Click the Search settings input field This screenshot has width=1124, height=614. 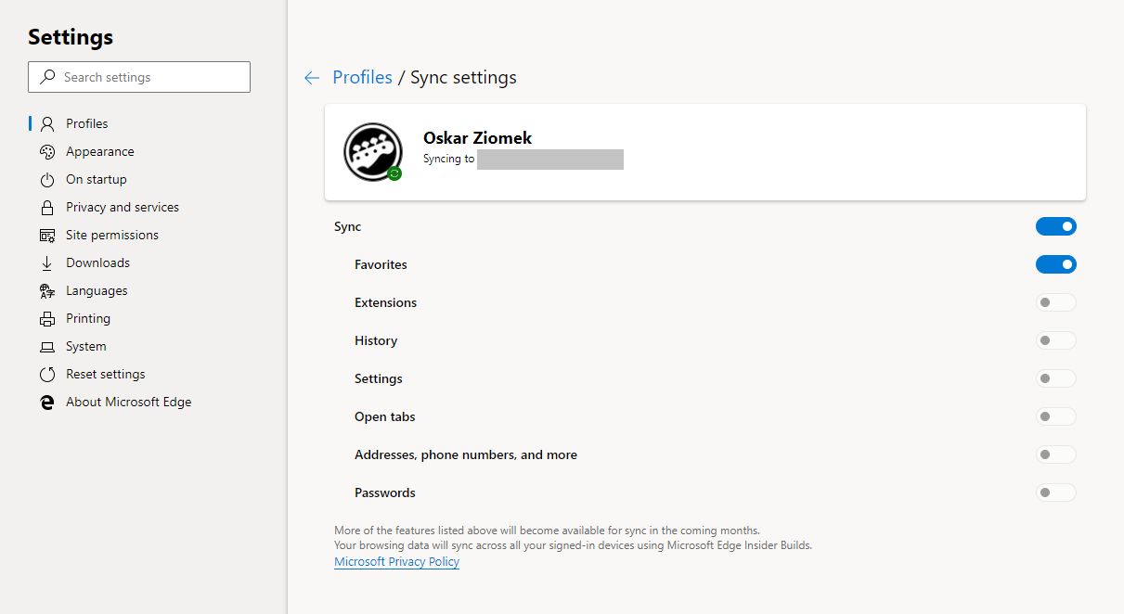coord(139,78)
